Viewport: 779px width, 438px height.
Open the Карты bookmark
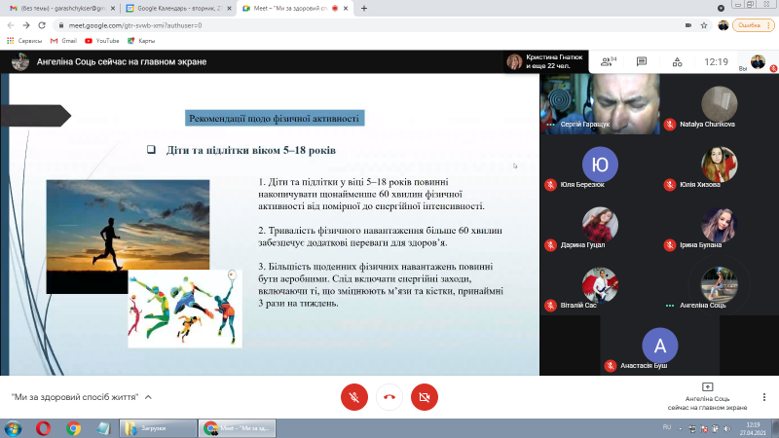click(x=141, y=41)
